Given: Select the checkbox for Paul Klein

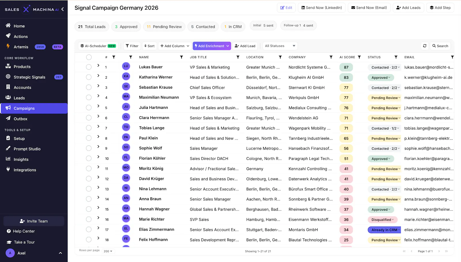Looking at the screenshot, I should 89,138.
